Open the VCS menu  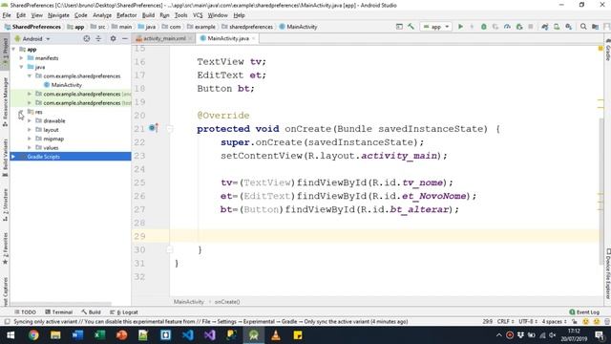pos(198,15)
